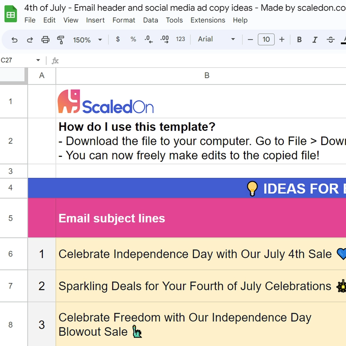The image size is (346, 346).
Task: Apply currency format with dollar icon
Action: [x=118, y=39]
